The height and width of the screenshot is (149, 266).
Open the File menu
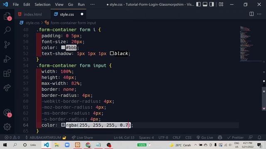[x=16, y=5]
